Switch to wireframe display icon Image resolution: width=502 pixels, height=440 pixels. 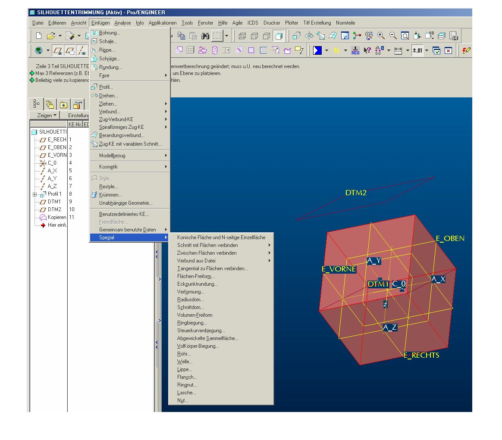242,36
